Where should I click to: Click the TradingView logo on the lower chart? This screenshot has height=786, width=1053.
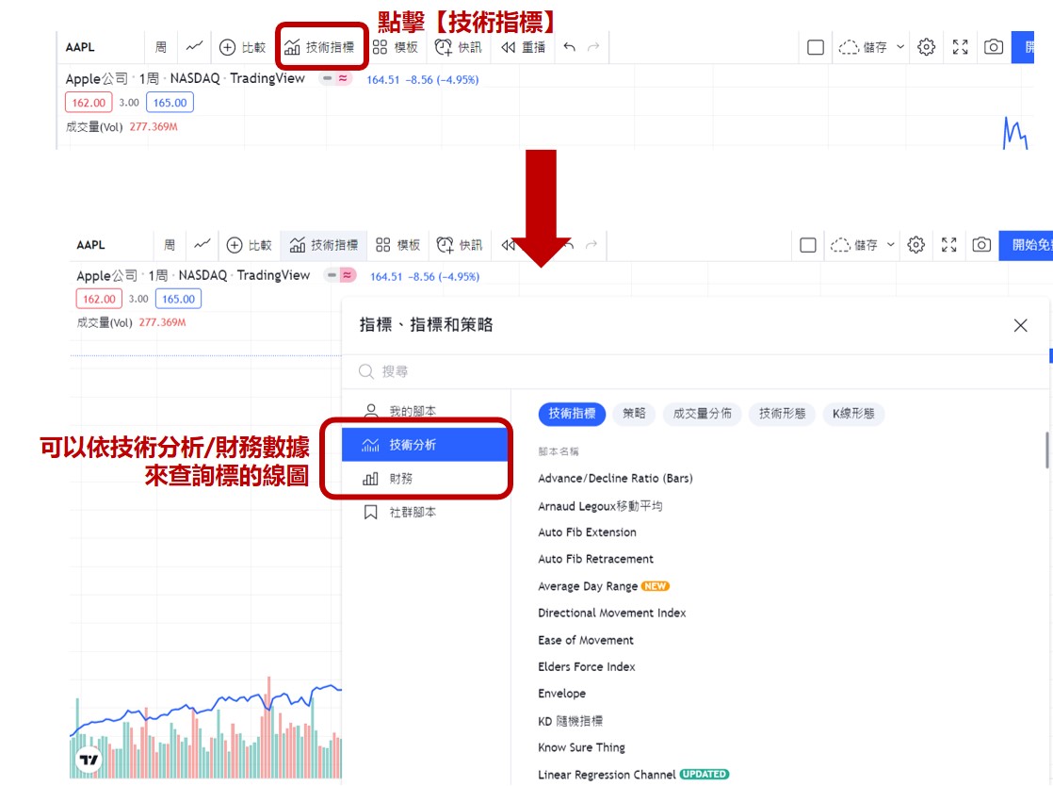(89, 760)
